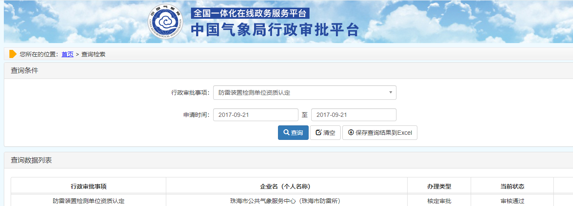Click the 行政审批事项 column header
This screenshot has width=573, height=206.
pos(89,186)
